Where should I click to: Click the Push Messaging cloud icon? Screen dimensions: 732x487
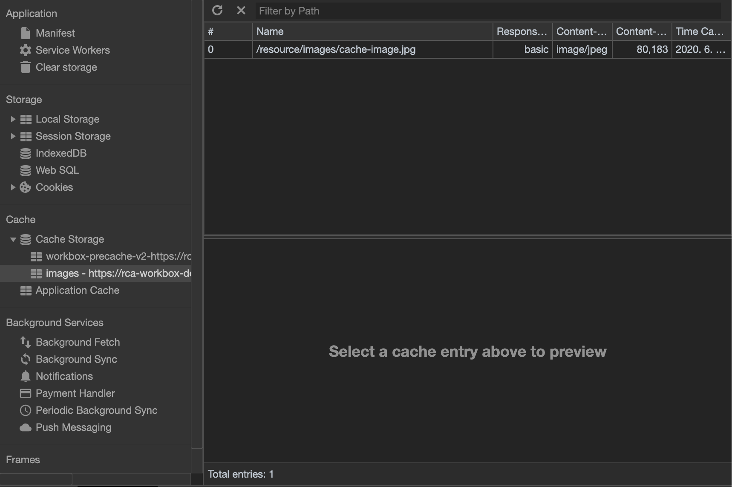(x=26, y=427)
